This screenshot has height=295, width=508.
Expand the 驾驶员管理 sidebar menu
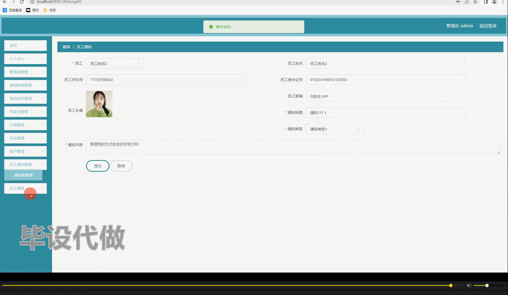coord(25,112)
